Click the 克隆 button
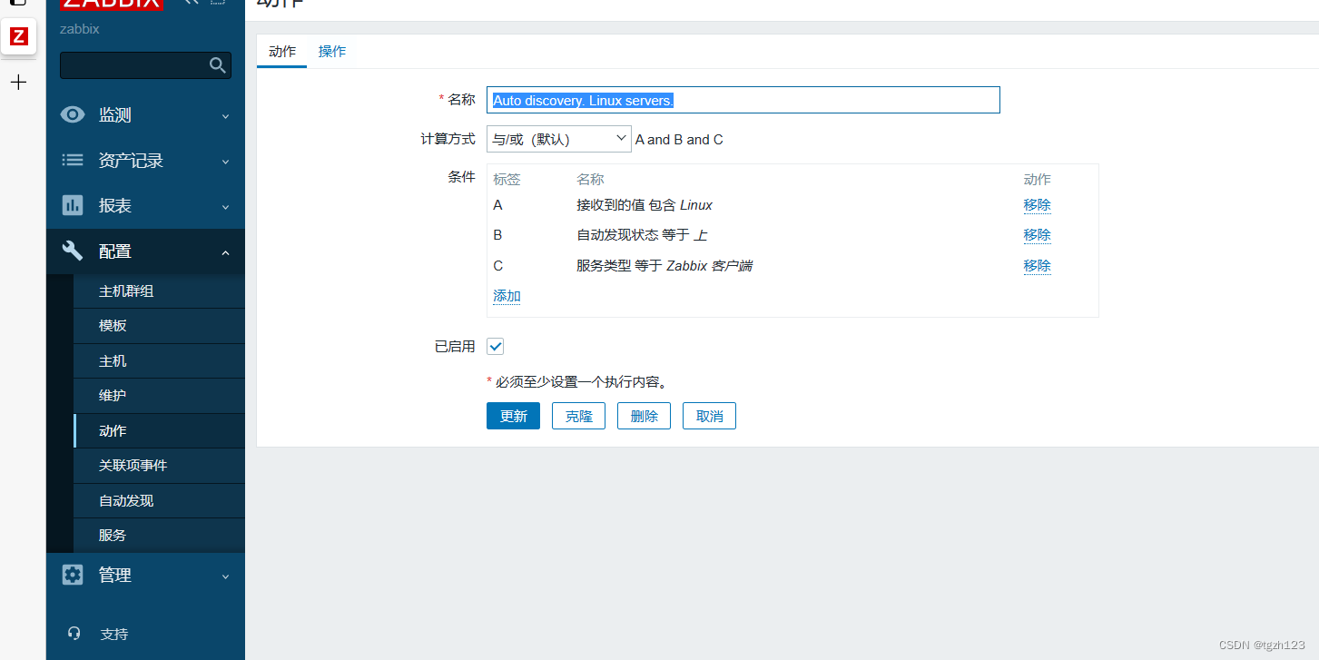This screenshot has height=660, width=1319. pyautogui.click(x=578, y=416)
